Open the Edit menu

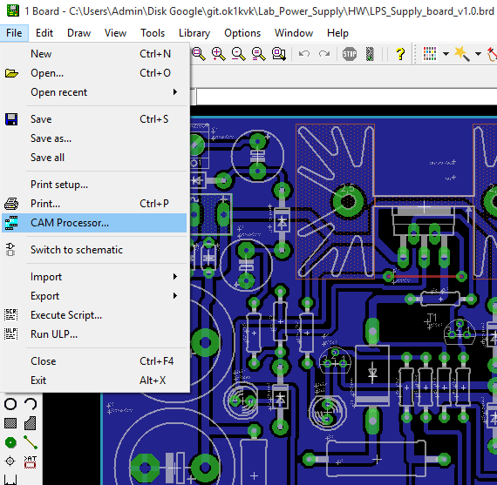44,33
